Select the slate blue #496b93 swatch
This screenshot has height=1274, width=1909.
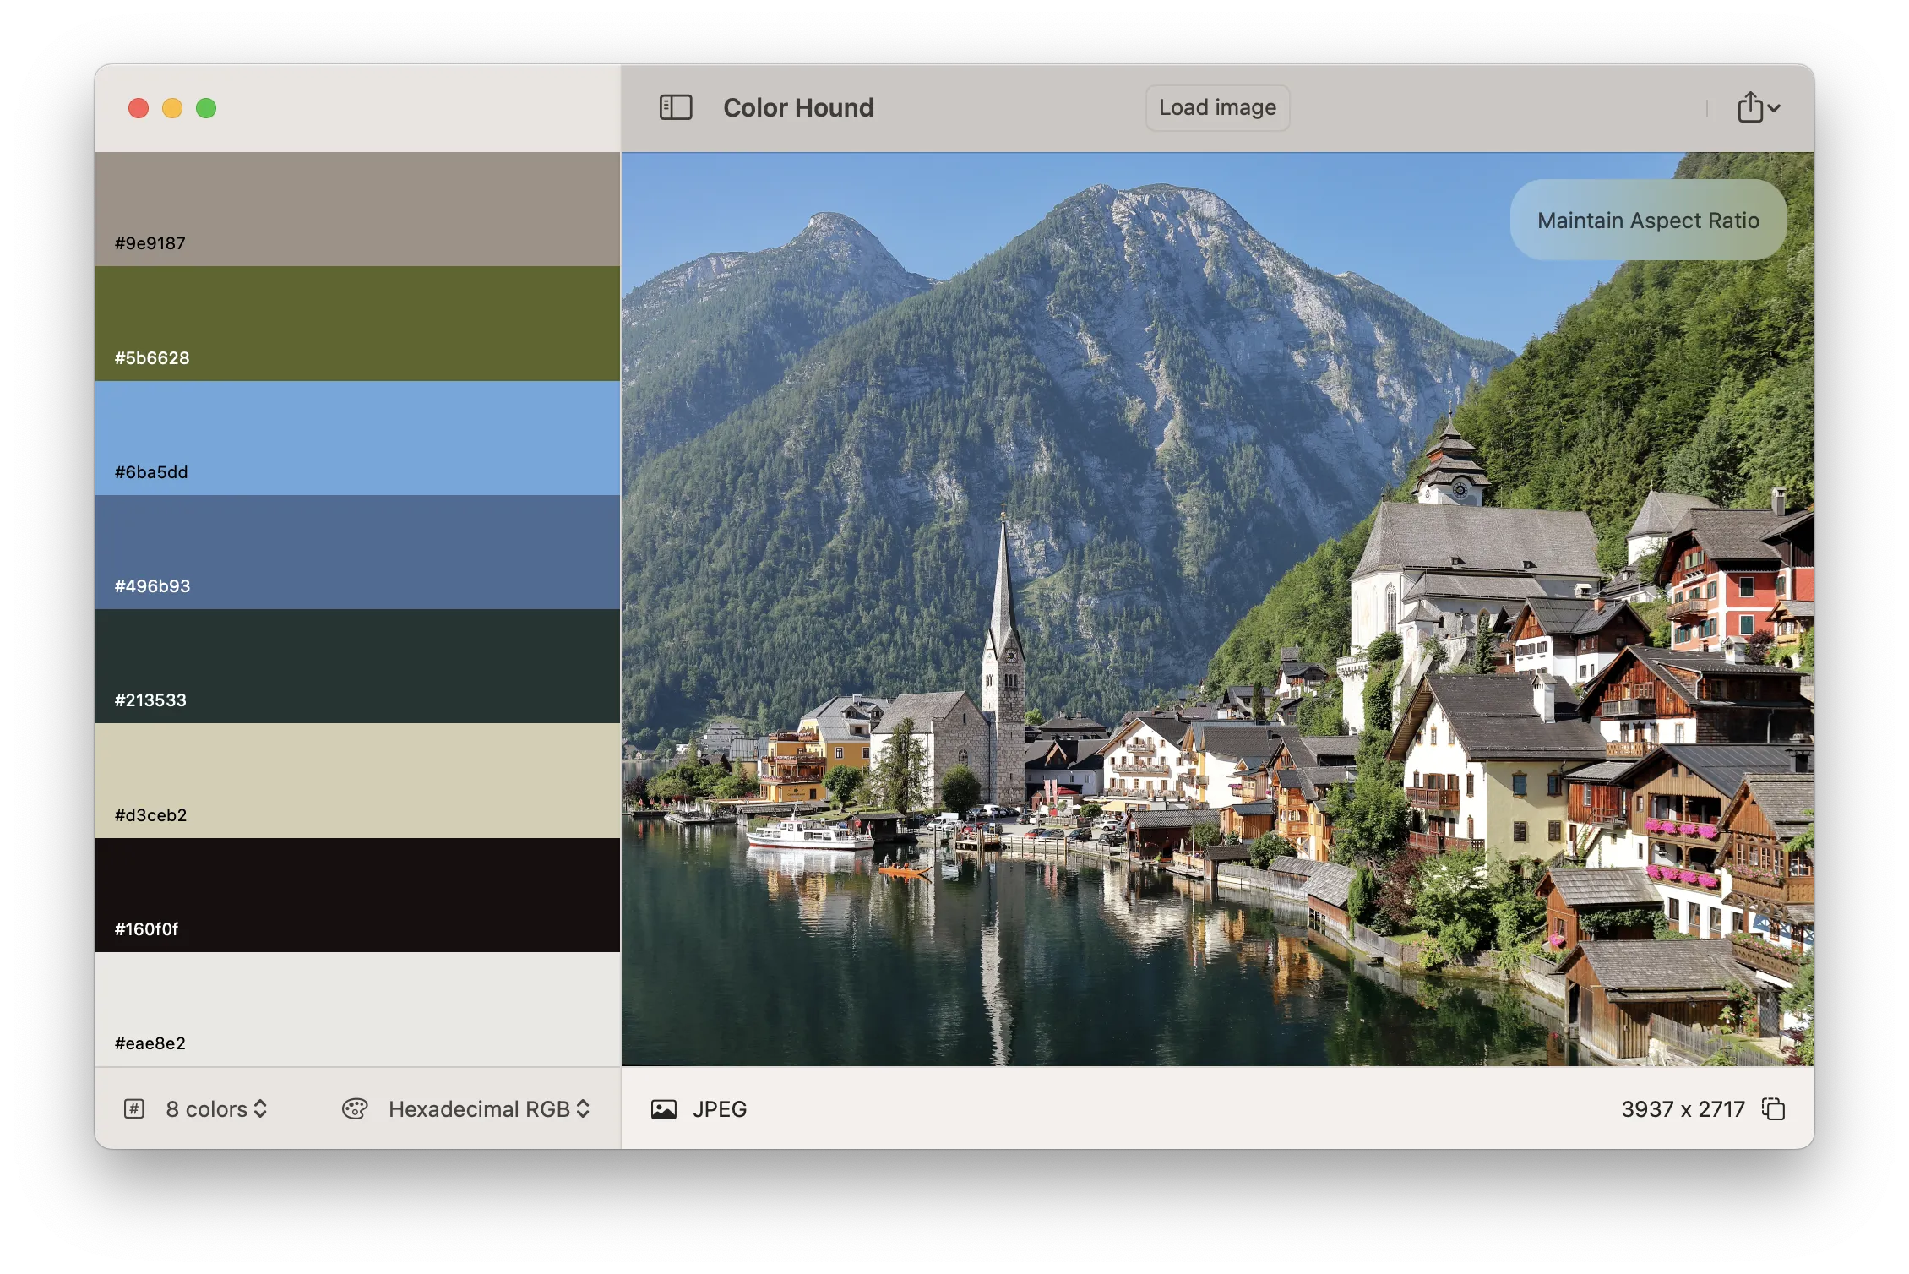[357, 552]
